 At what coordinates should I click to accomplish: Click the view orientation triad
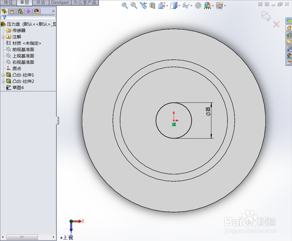coord(77,227)
